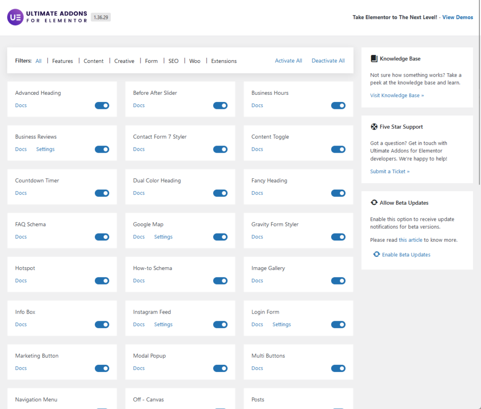
Task: Switch off Multi Buttons widget
Action: pos(338,369)
